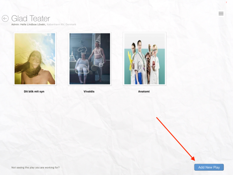Open the hamburger menu icon

point(221,14)
